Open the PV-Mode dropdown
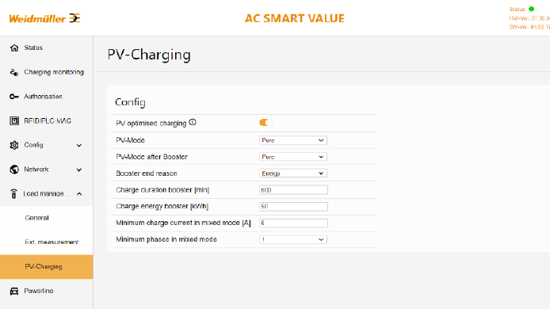 [x=293, y=140]
